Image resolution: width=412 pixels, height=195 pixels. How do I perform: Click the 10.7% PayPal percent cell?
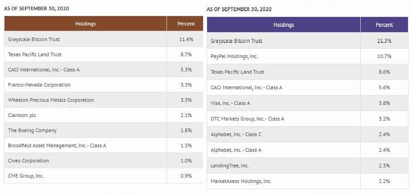coord(384,56)
